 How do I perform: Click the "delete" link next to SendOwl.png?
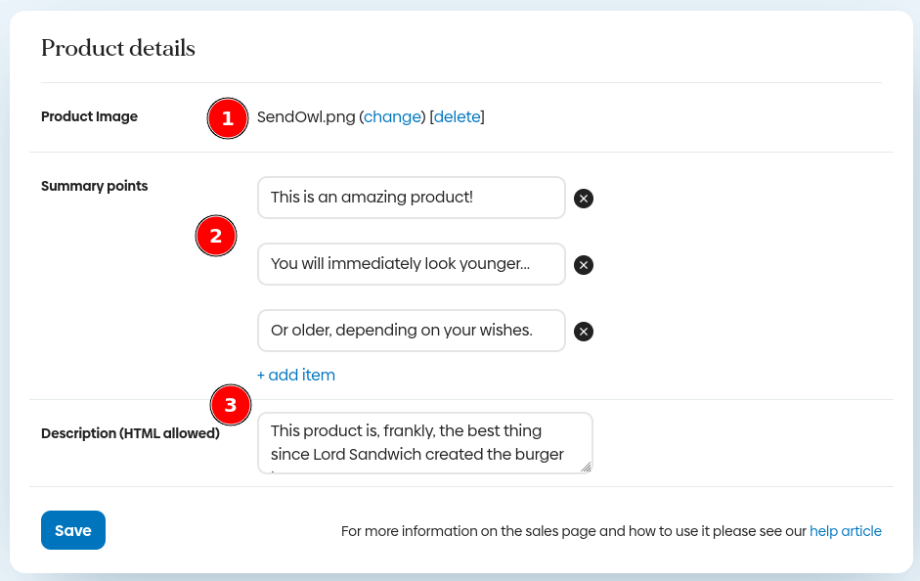click(458, 116)
